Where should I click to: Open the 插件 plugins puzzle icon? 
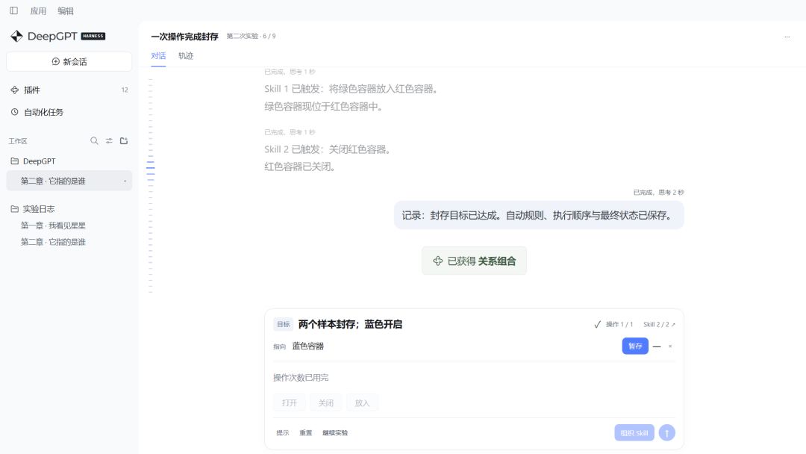click(14, 90)
